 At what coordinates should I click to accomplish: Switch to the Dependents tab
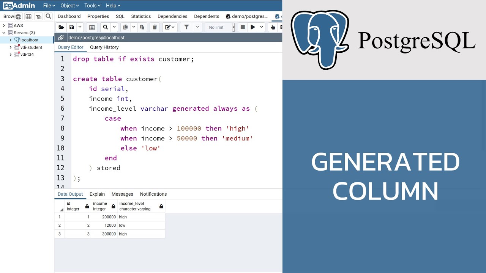[207, 16]
